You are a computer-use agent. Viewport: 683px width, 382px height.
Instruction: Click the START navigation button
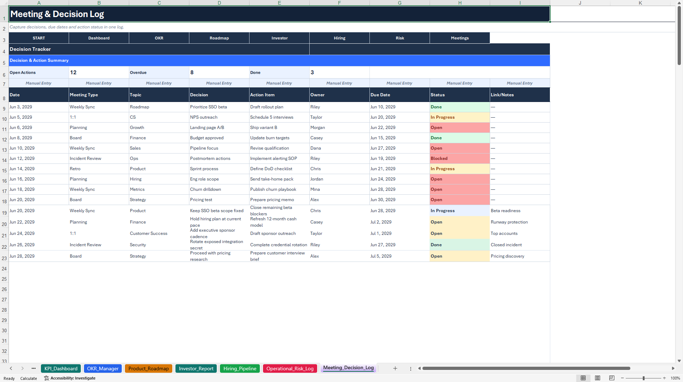(x=39, y=38)
